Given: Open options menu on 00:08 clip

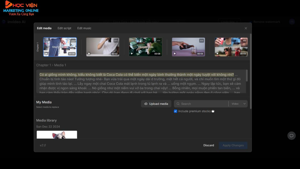Looking at the screenshot, I should pos(159,41).
